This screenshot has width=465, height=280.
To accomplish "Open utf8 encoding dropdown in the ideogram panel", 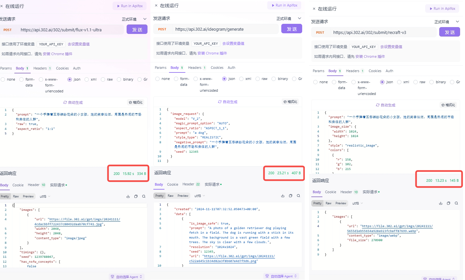I will tap(200, 196).
